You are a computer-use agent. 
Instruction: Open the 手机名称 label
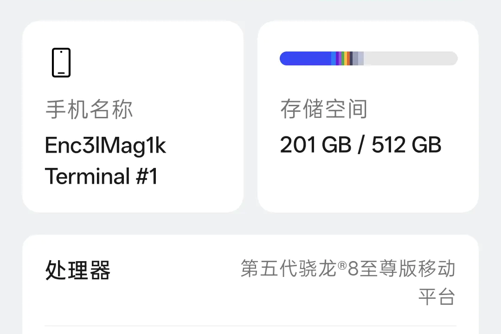coord(89,109)
